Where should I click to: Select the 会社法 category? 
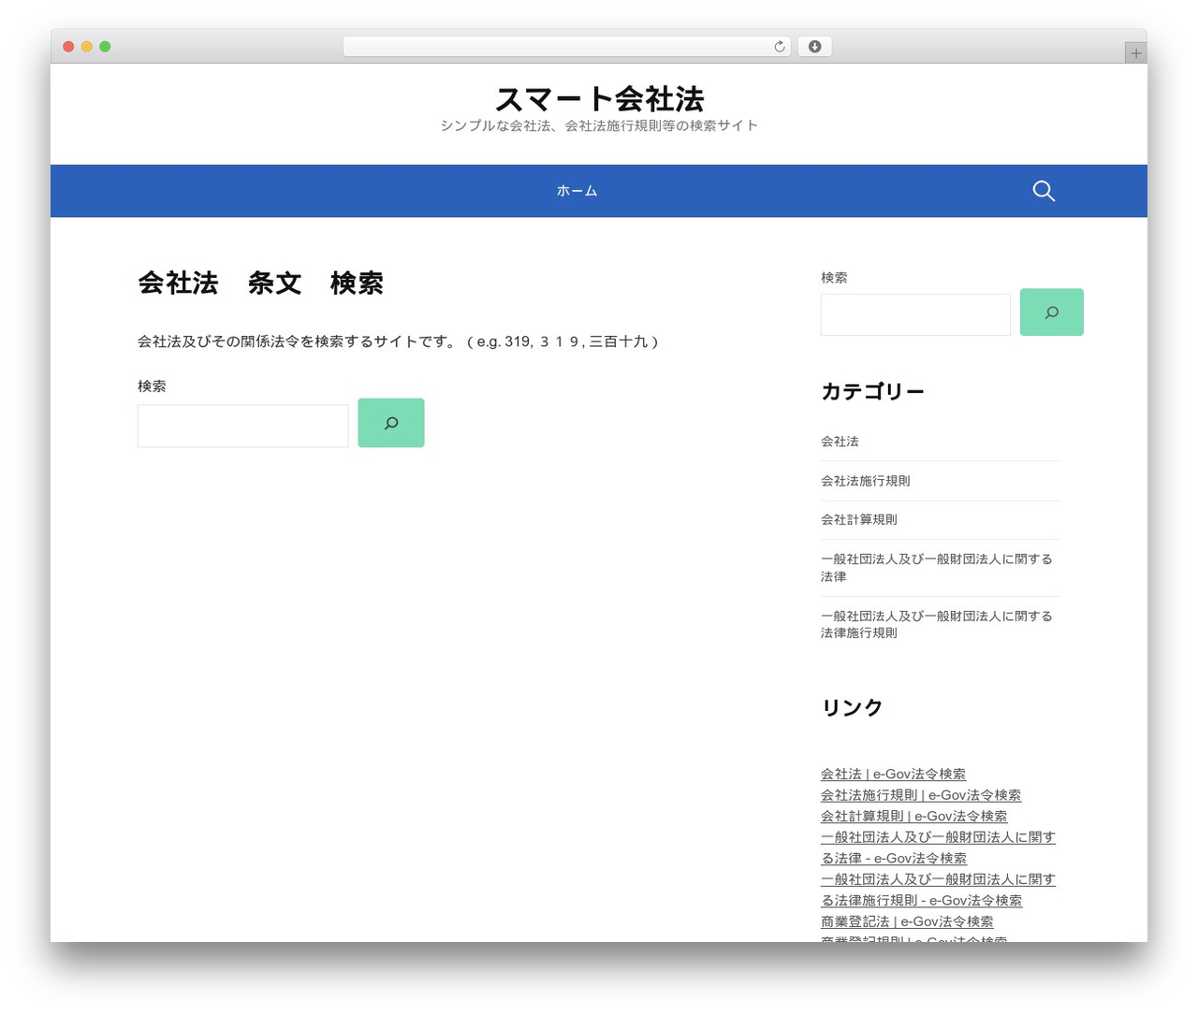pyautogui.click(x=840, y=442)
